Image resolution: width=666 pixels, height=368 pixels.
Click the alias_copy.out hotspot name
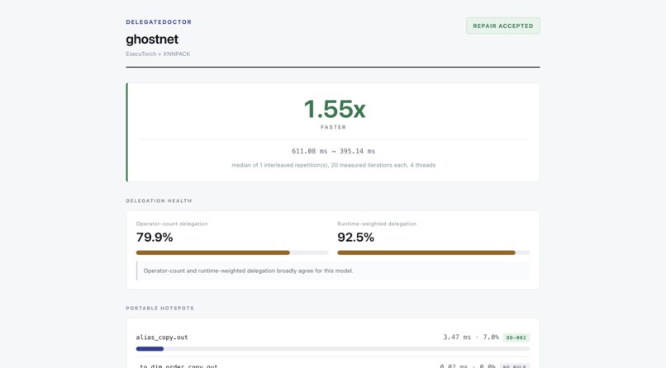pos(162,337)
